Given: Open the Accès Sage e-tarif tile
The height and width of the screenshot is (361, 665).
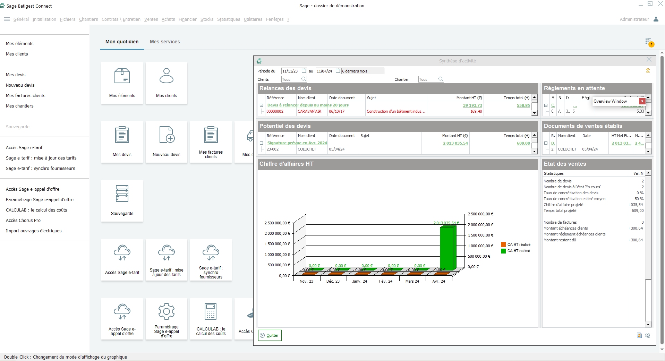Looking at the screenshot, I should click(x=122, y=260).
